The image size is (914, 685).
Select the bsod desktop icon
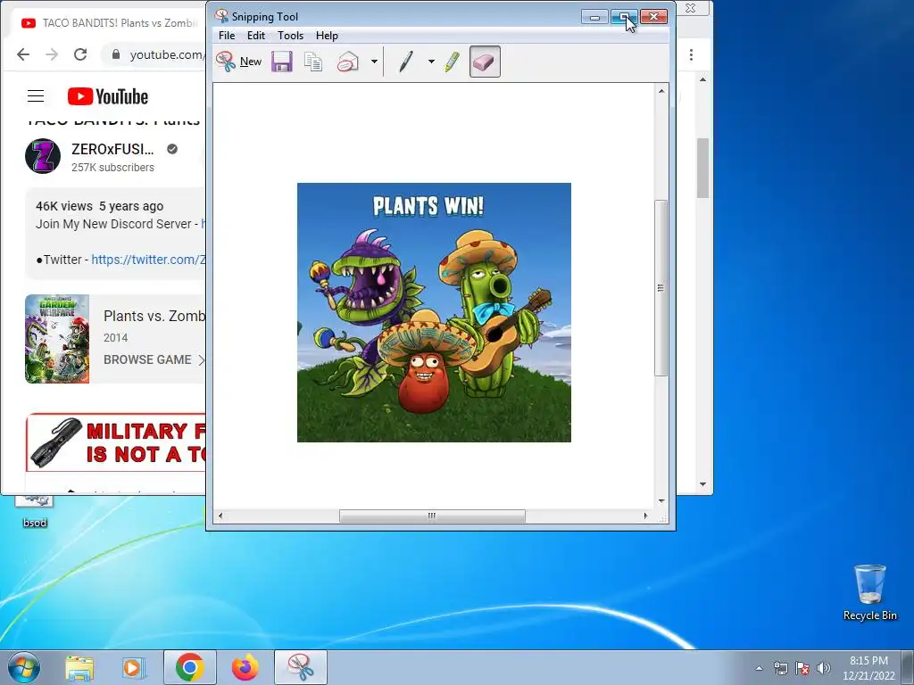click(x=35, y=511)
